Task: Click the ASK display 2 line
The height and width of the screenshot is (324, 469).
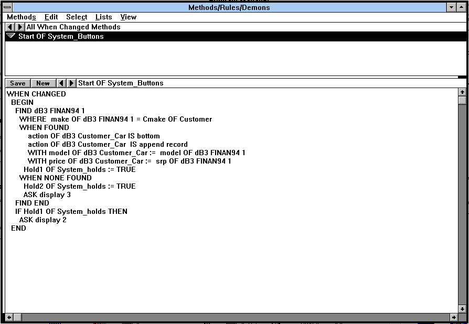Action: tap(43, 220)
